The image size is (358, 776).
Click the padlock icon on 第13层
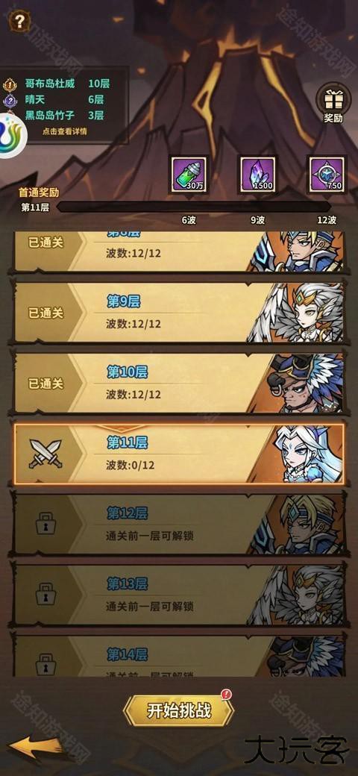pos(45,594)
